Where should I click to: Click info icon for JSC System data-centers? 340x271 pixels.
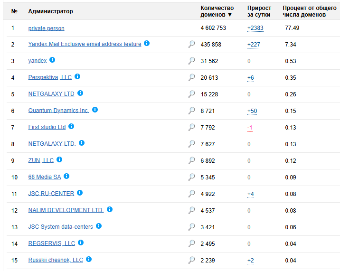(99, 226)
